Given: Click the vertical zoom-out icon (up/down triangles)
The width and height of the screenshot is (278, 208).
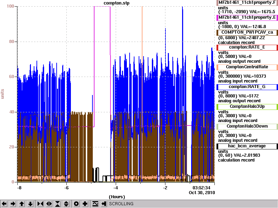Looking at the screenshot, I should (x=66, y=204).
